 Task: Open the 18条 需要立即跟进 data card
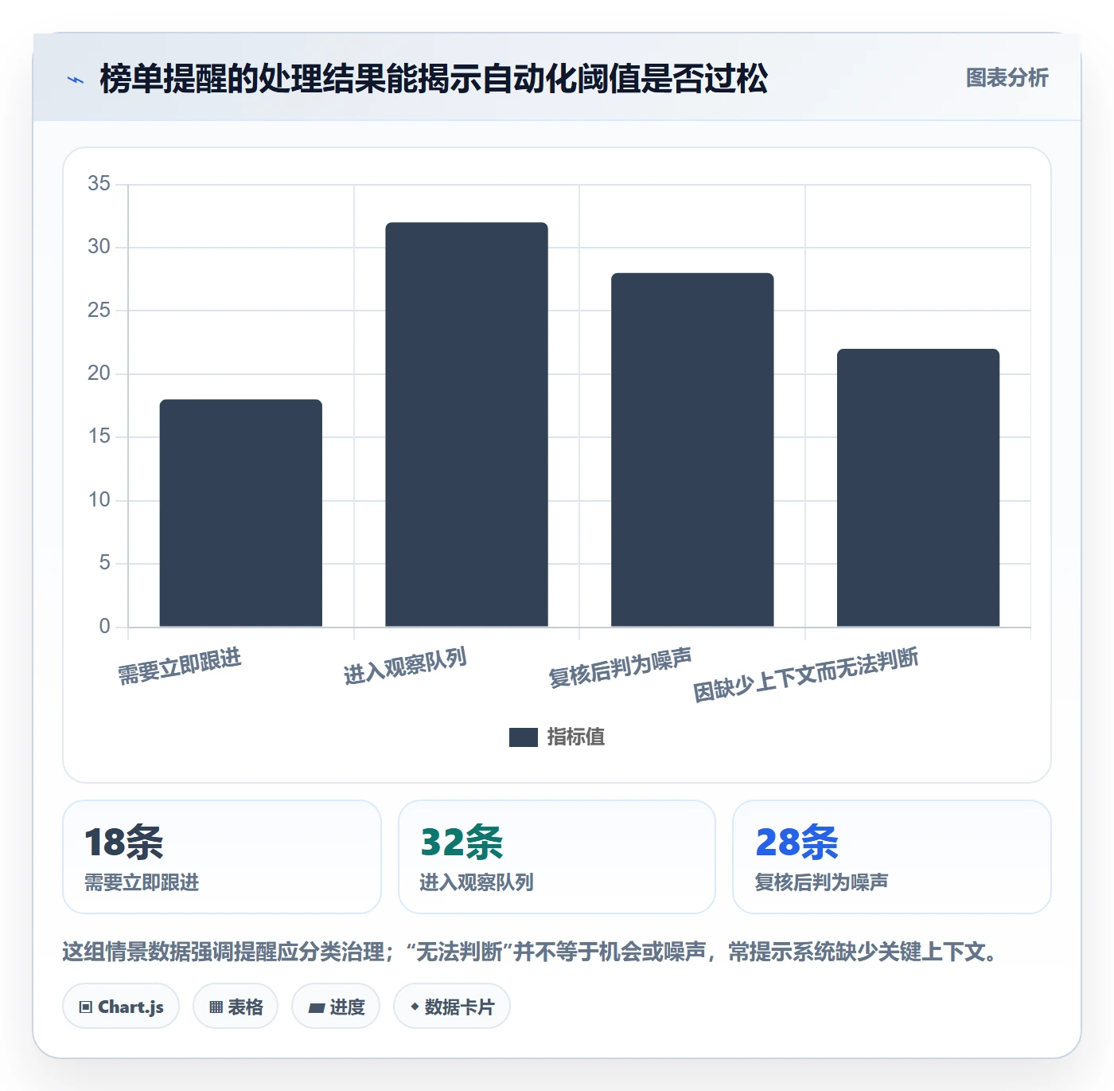tap(222, 857)
